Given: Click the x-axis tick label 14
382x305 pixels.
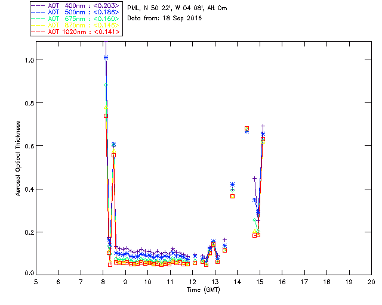Looking at the screenshot, I should 238,282.
